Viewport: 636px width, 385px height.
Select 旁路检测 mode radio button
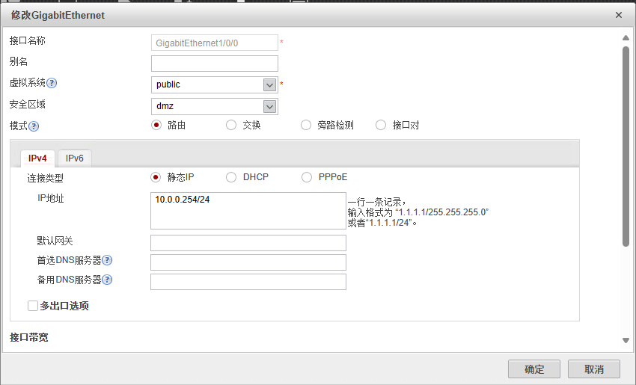tap(306, 125)
